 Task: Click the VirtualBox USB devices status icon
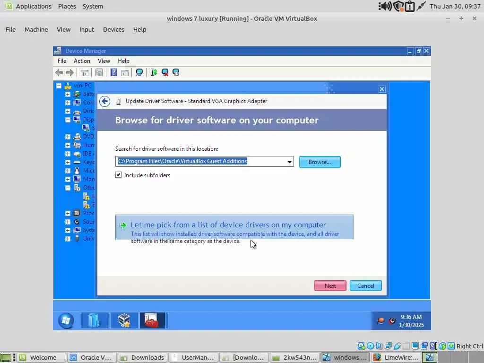pos(397,346)
